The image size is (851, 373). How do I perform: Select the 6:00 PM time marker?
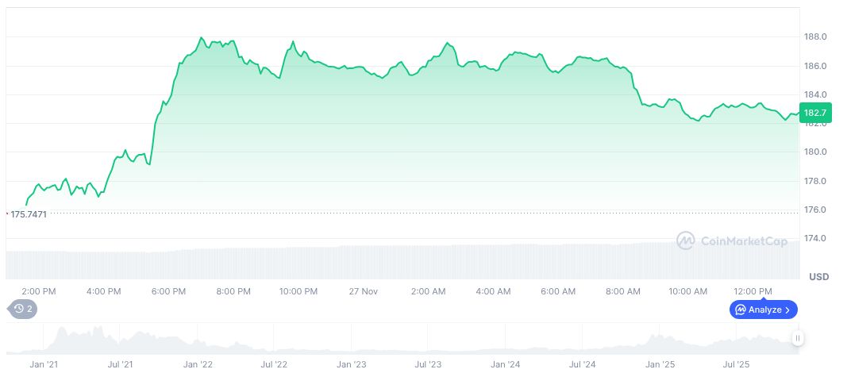click(168, 292)
